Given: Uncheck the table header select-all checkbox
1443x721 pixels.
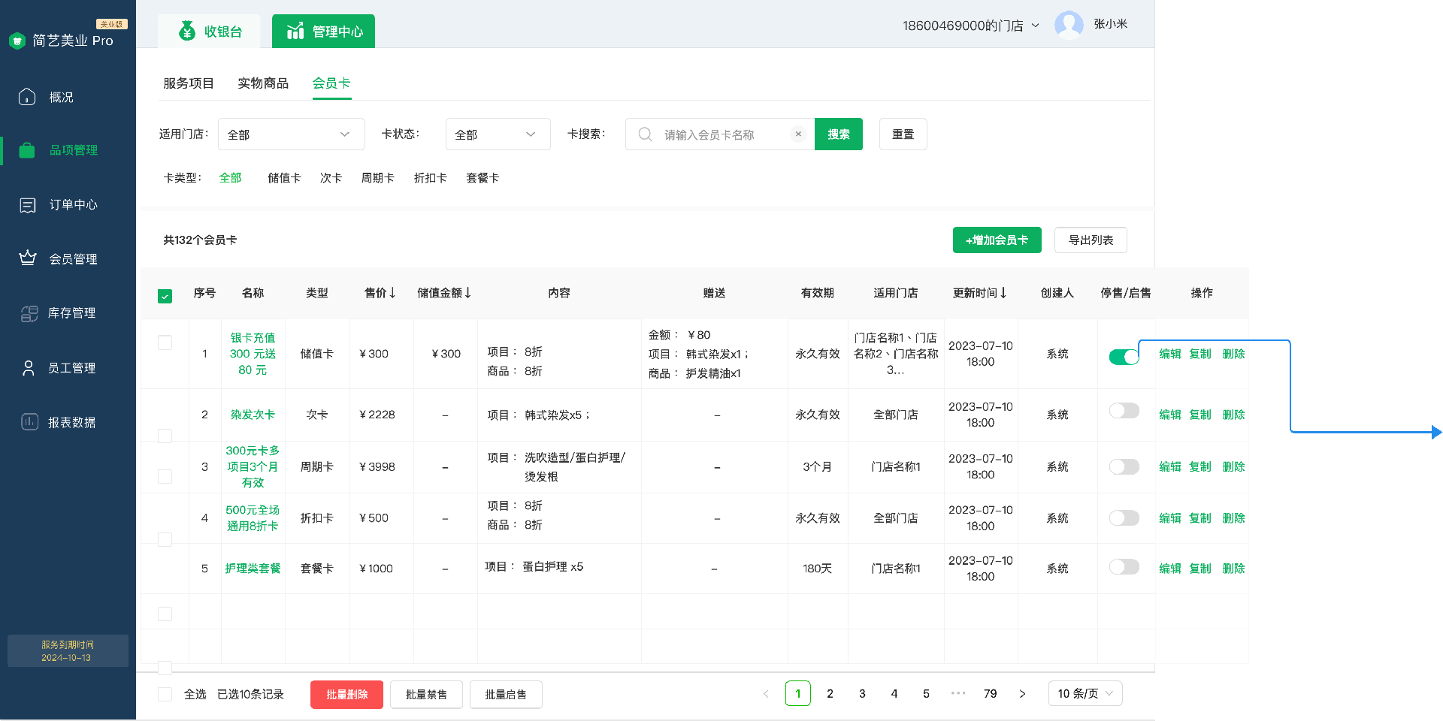Looking at the screenshot, I should click(x=165, y=296).
